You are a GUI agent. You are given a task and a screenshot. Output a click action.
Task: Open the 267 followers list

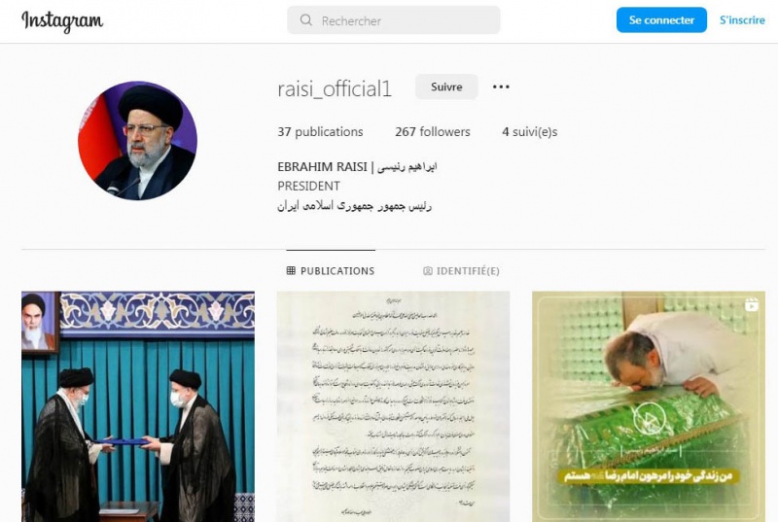point(433,132)
